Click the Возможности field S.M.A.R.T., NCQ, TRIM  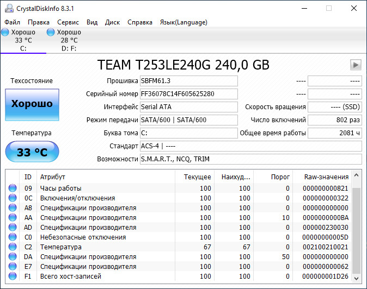click(x=251, y=159)
